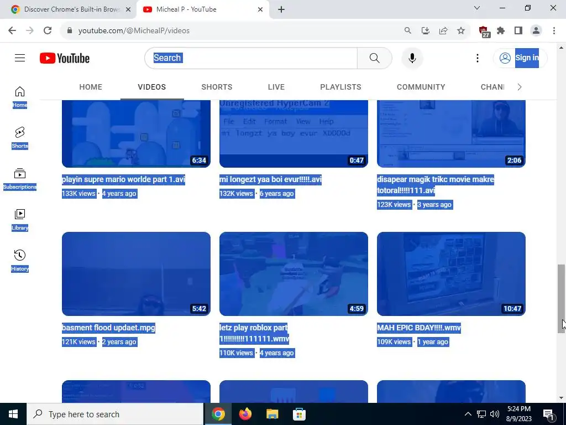This screenshot has width=566, height=425.
Task: Click the address bar zoom magnifier icon
Action: [x=407, y=30]
